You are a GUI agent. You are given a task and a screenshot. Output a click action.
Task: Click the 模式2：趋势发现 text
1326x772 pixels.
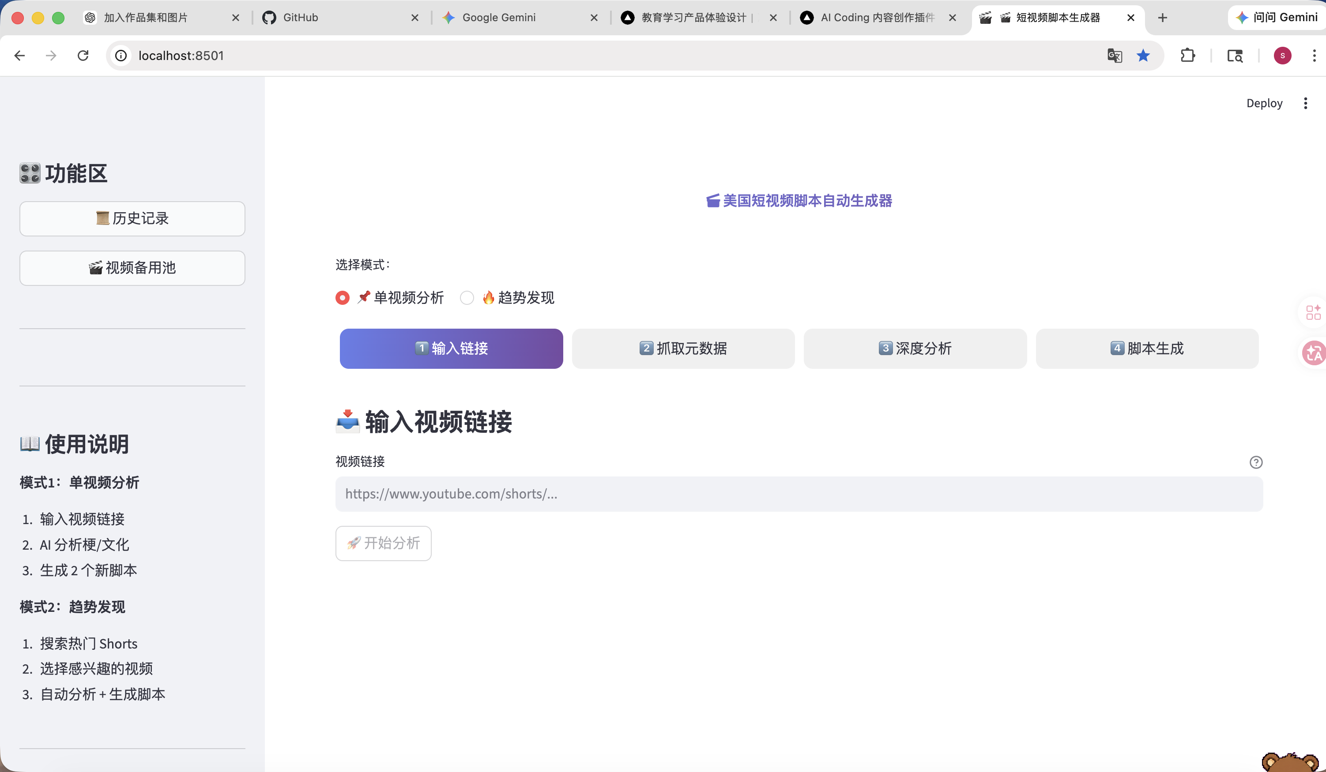pyautogui.click(x=73, y=607)
